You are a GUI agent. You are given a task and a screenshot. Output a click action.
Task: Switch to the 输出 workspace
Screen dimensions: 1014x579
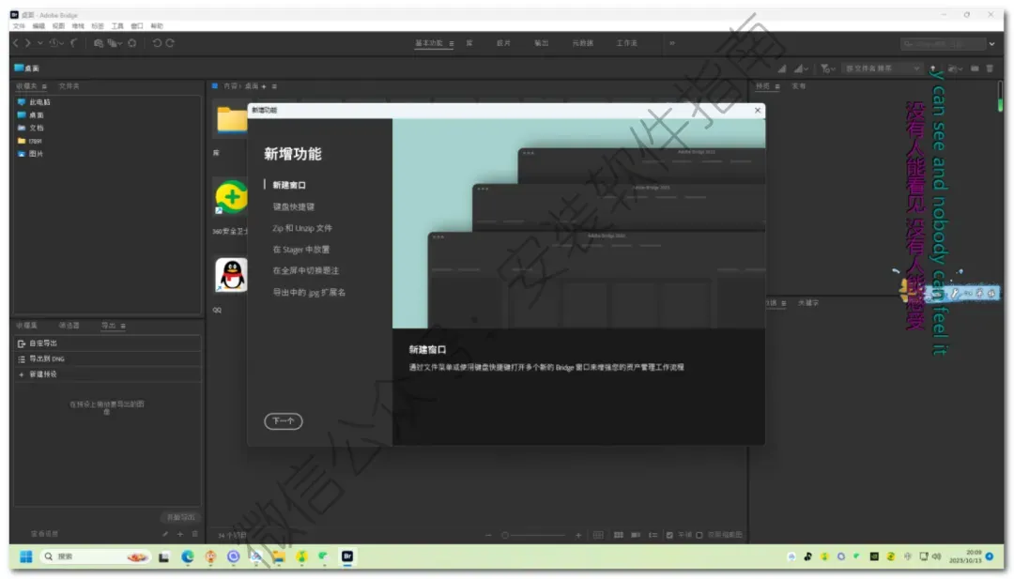pos(542,43)
